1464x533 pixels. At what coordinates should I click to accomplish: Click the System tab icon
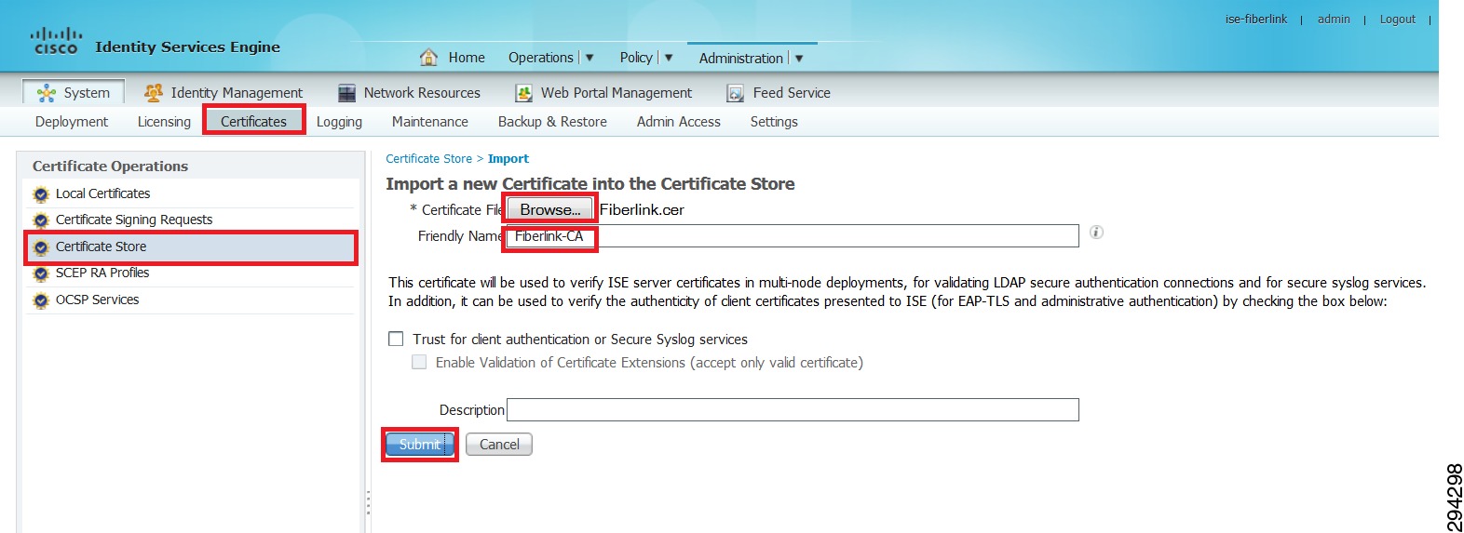coord(46,92)
